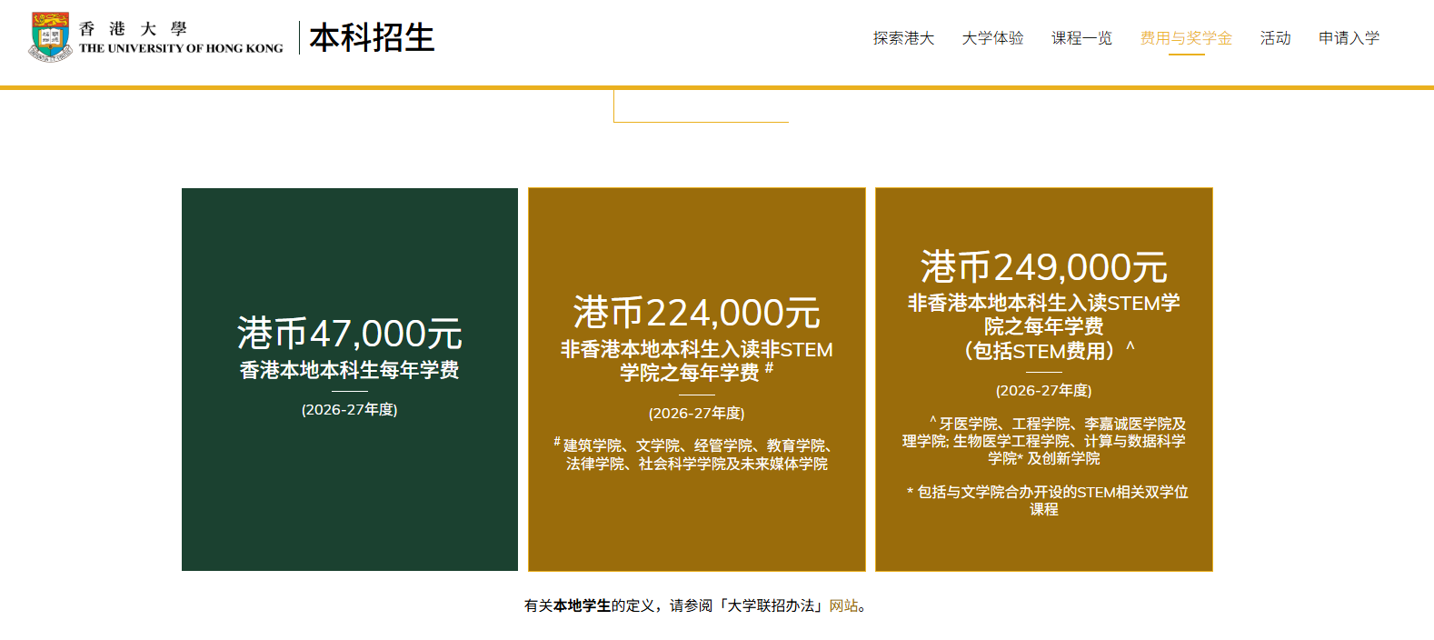Open the 探索港大 menu
1434x640 pixels.
tap(903, 38)
